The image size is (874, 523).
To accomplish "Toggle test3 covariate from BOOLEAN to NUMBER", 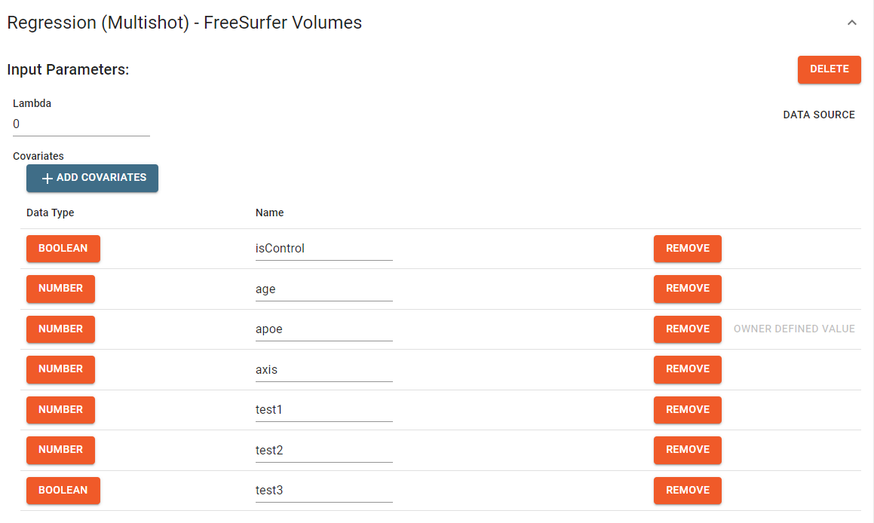I will [x=63, y=491].
